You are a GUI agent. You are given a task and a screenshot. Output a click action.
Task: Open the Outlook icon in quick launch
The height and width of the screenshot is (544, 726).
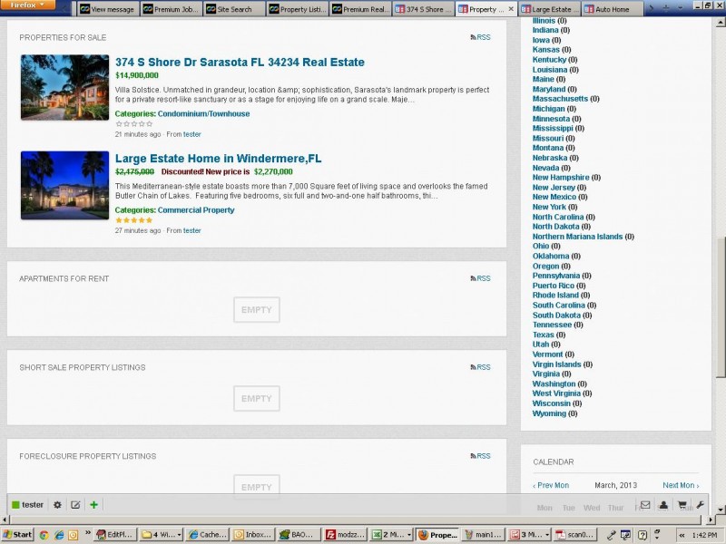[x=74, y=535]
